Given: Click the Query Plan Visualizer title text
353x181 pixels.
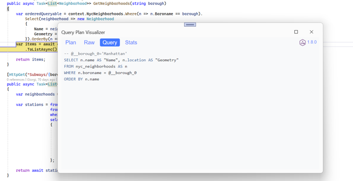Looking at the screenshot, I should pyautogui.click(x=83, y=32).
